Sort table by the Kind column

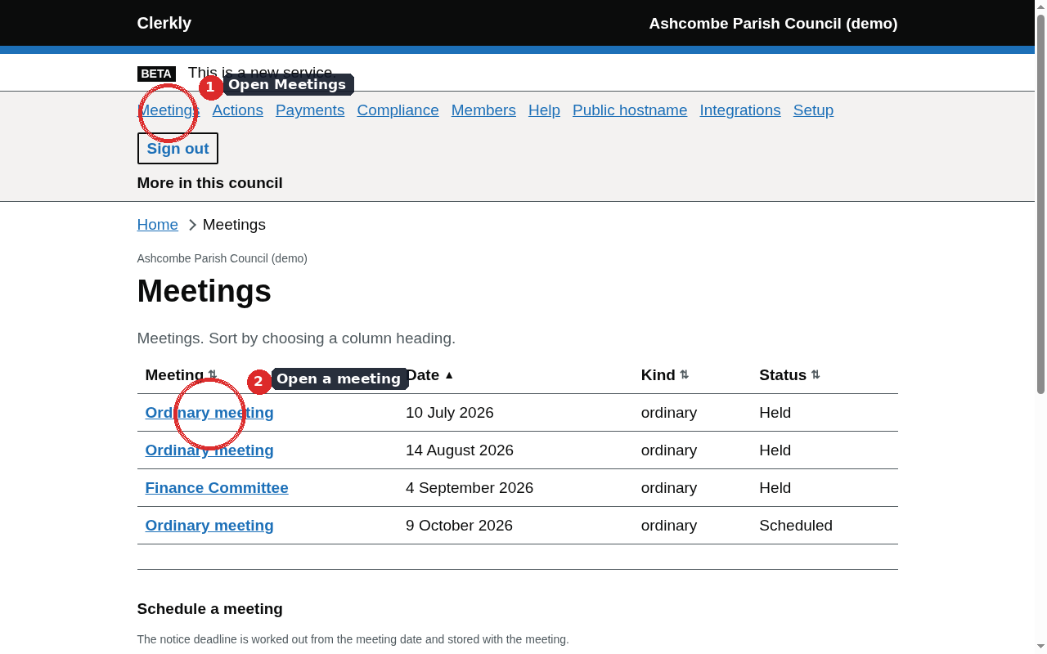click(665, 375)
